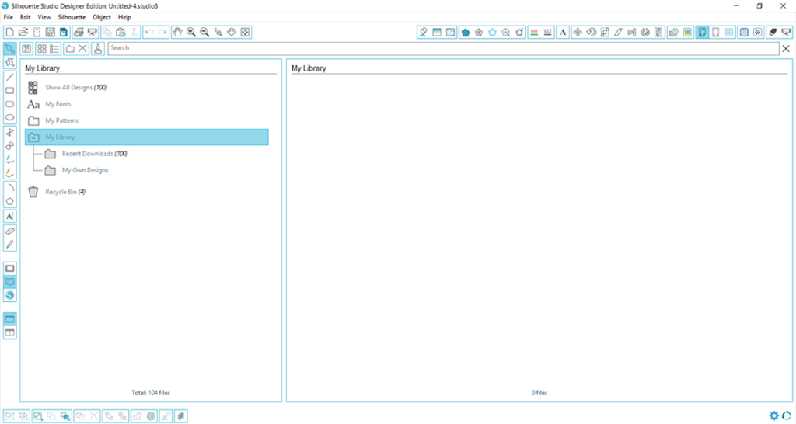Click the sync refresh icon at bottom right
796x424 pixels.
coord(787,416)
